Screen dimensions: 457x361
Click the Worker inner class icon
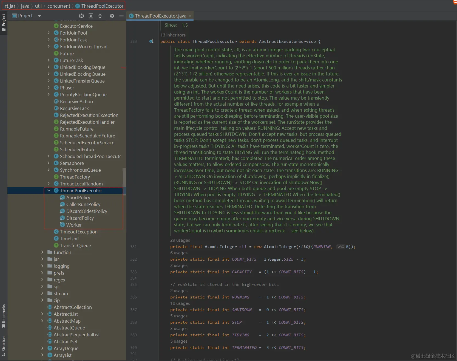[63, 225]
